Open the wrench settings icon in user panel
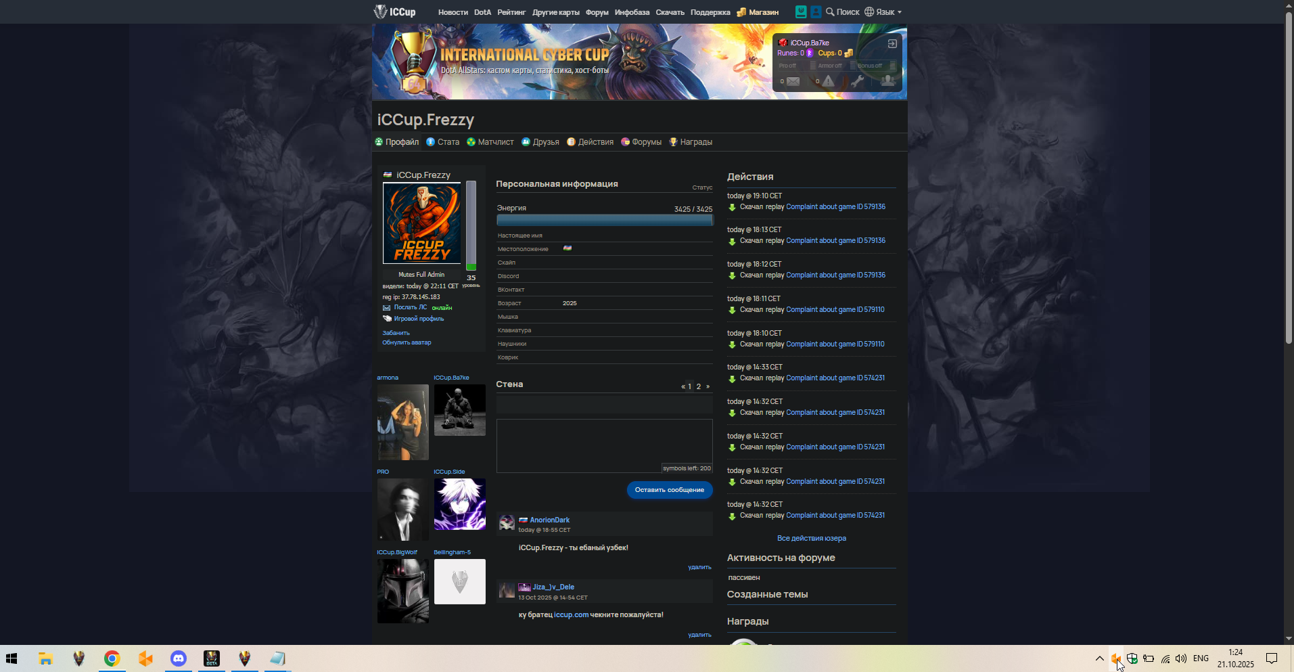 click(x=858, y=81)
